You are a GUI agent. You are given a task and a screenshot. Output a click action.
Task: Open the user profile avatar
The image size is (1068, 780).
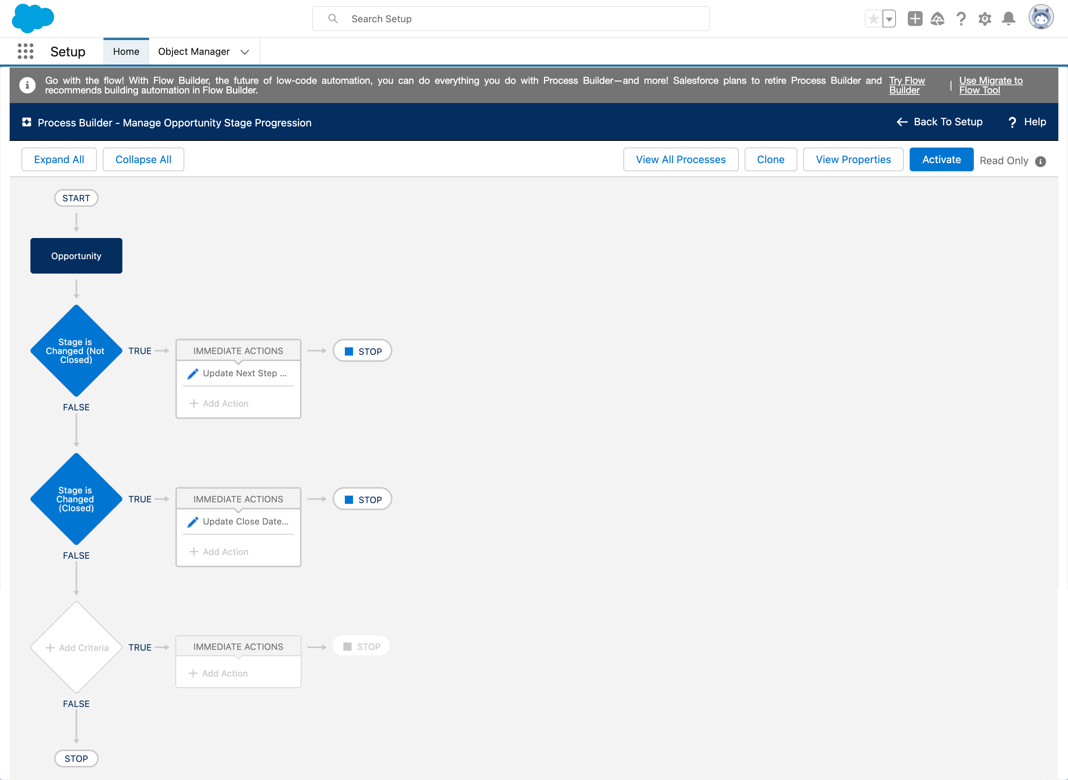[1041, 17]
